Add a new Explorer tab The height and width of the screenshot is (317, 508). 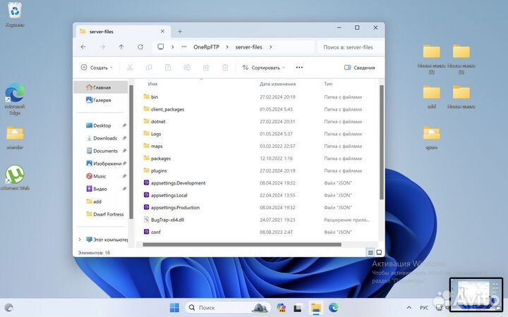pos(180,31)
